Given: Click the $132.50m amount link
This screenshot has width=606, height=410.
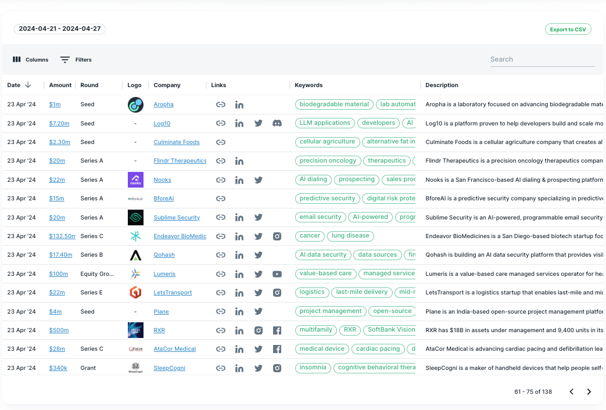Looking at the screenshot, I should [x=62, y=236].
